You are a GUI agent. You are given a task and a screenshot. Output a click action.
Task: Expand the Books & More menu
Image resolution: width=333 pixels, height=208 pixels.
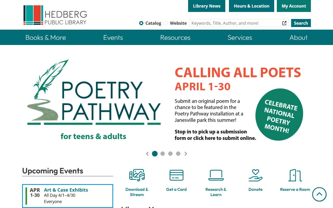point(46,37)
